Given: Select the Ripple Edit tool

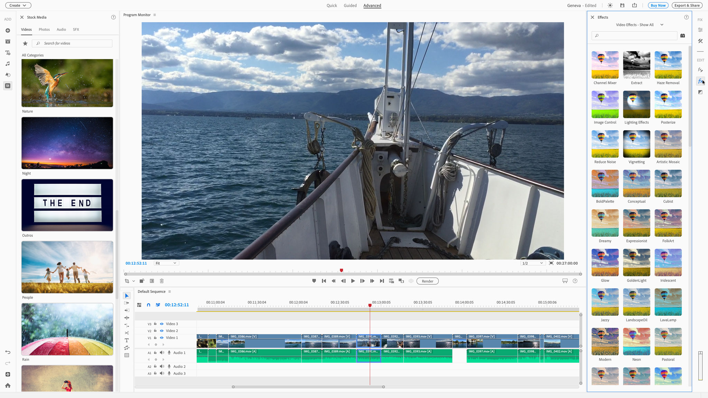Looking at the screenshot, I should pos(127,318).
